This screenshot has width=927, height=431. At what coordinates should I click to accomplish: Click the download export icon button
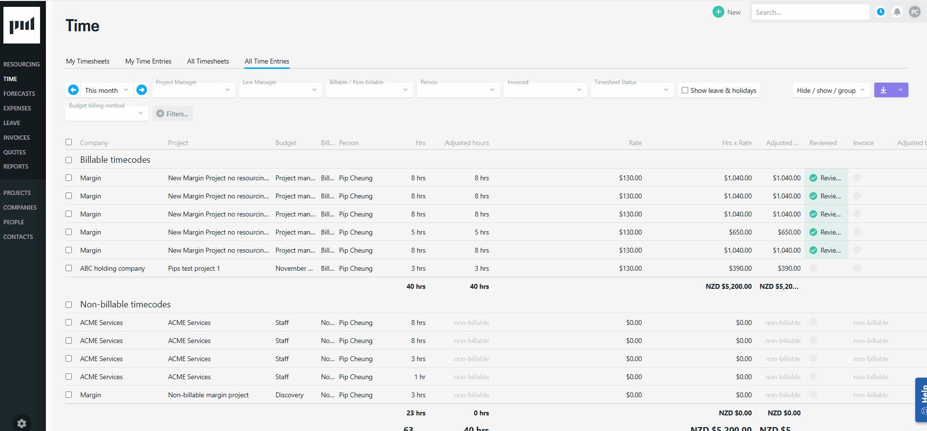[x=883, y=90]
